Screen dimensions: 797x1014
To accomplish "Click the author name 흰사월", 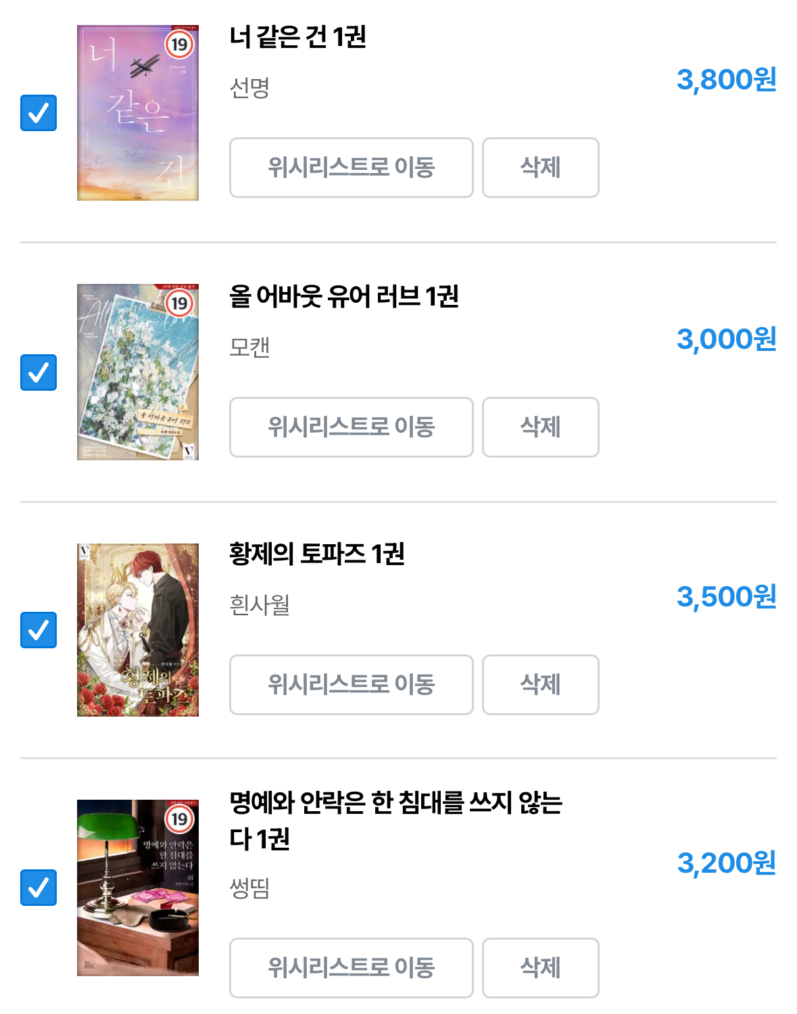I will [260, 604].
